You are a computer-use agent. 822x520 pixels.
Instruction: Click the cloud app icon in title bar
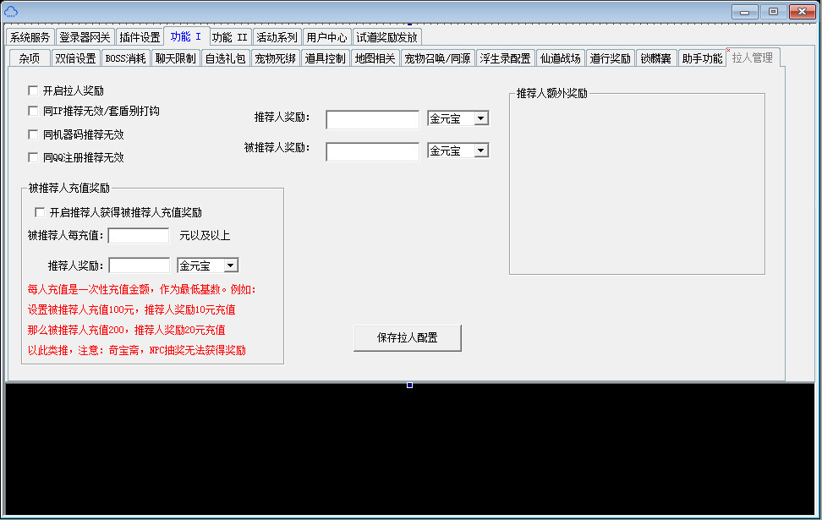pyautogui.click(x=11, y=11)
